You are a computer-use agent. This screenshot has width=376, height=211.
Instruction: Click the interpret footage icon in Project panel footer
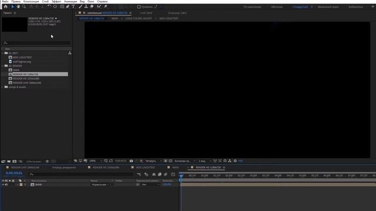[4, 162]
